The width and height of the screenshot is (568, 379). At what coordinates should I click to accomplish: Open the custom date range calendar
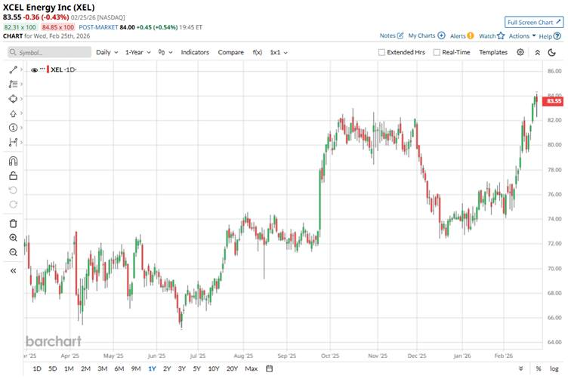(269, 368)
